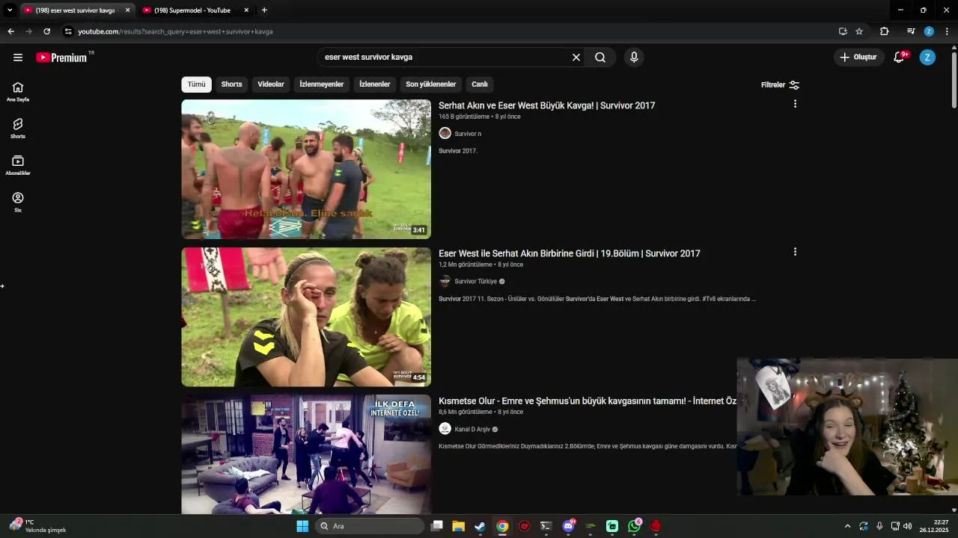Image resolution: width=958 pixels, height=538 pixels.
Task: Open the Chrome extensions puzzle icon
Action: click(884, 31)
